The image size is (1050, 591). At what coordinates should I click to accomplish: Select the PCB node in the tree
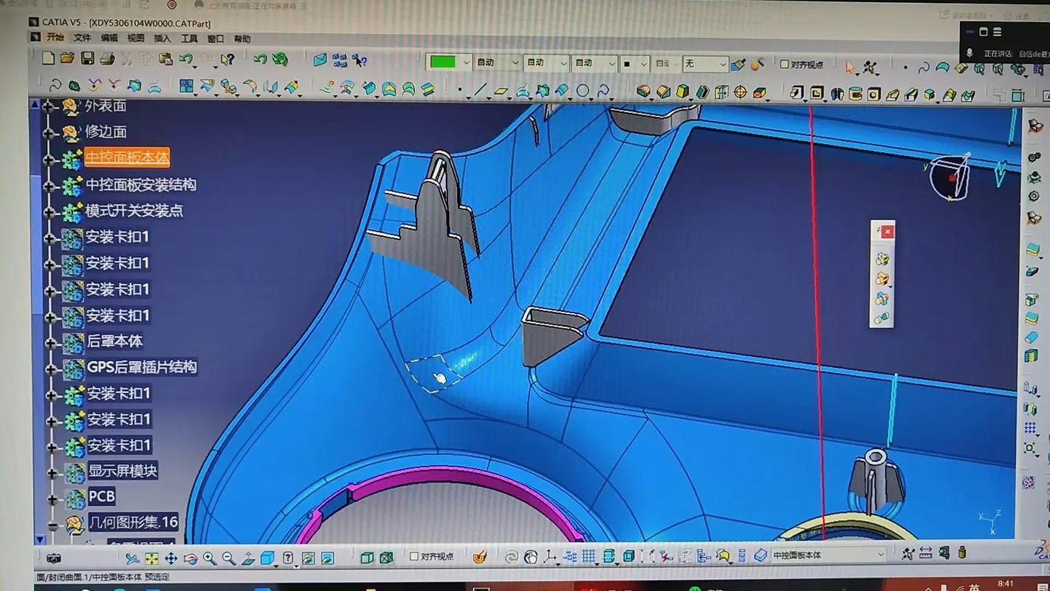pos(102,496)
